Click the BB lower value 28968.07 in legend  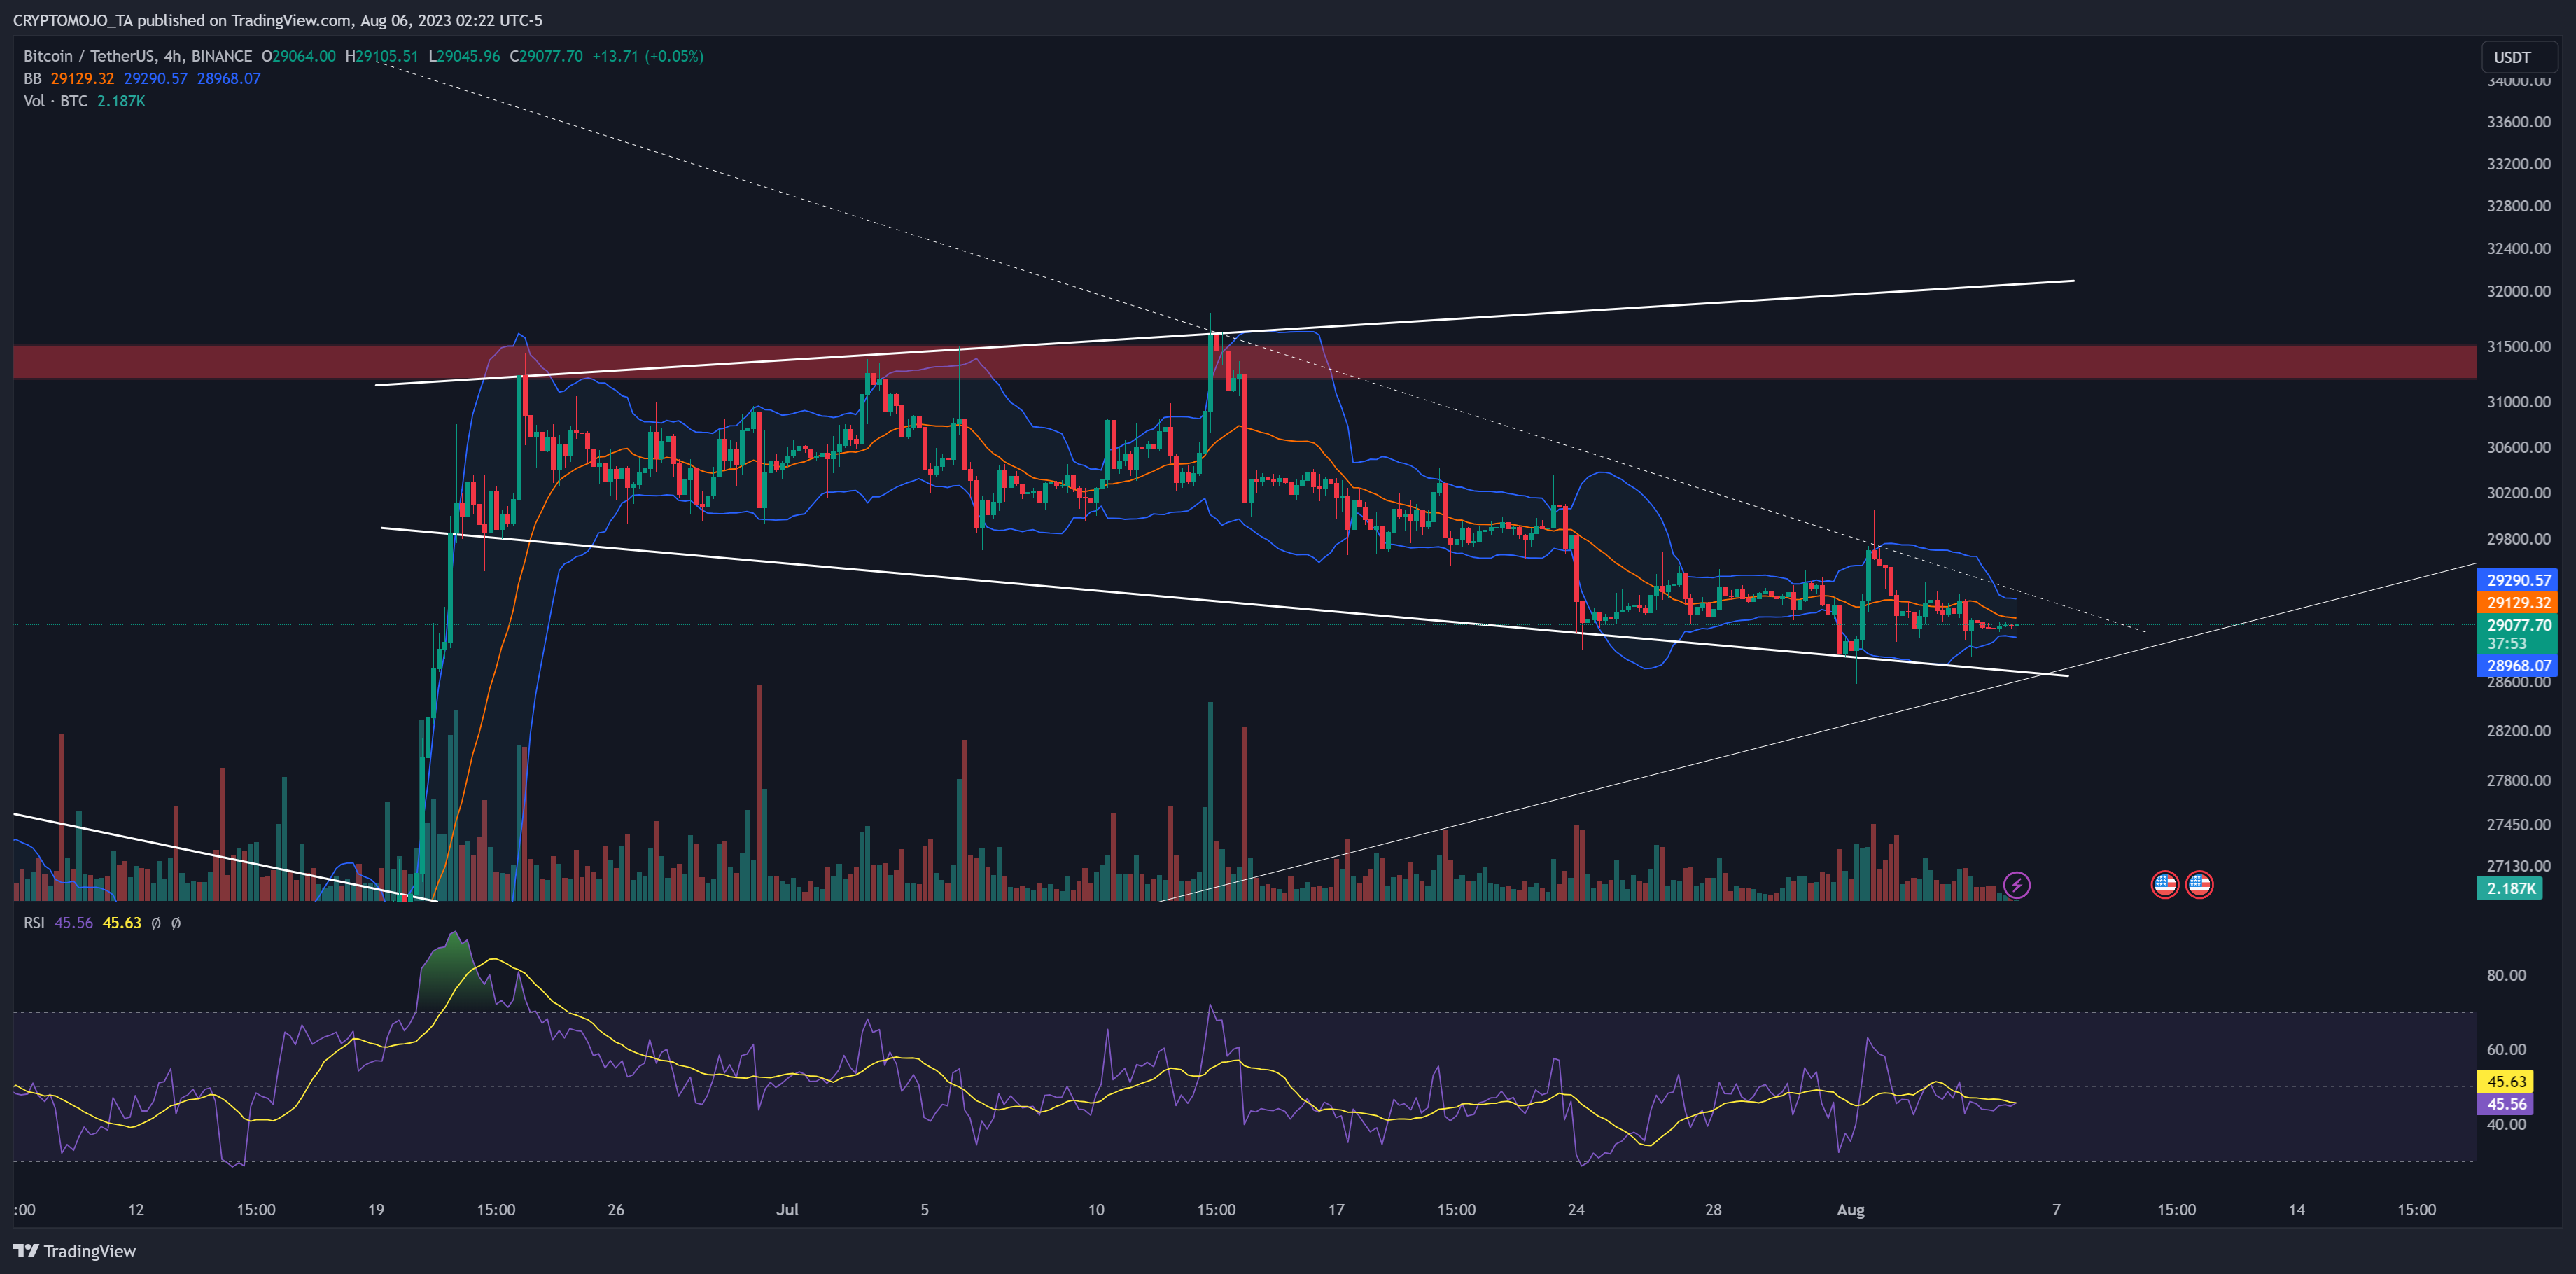tap(228, 78)
